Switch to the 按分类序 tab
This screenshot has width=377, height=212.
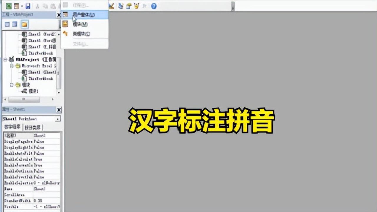point(33,127)
